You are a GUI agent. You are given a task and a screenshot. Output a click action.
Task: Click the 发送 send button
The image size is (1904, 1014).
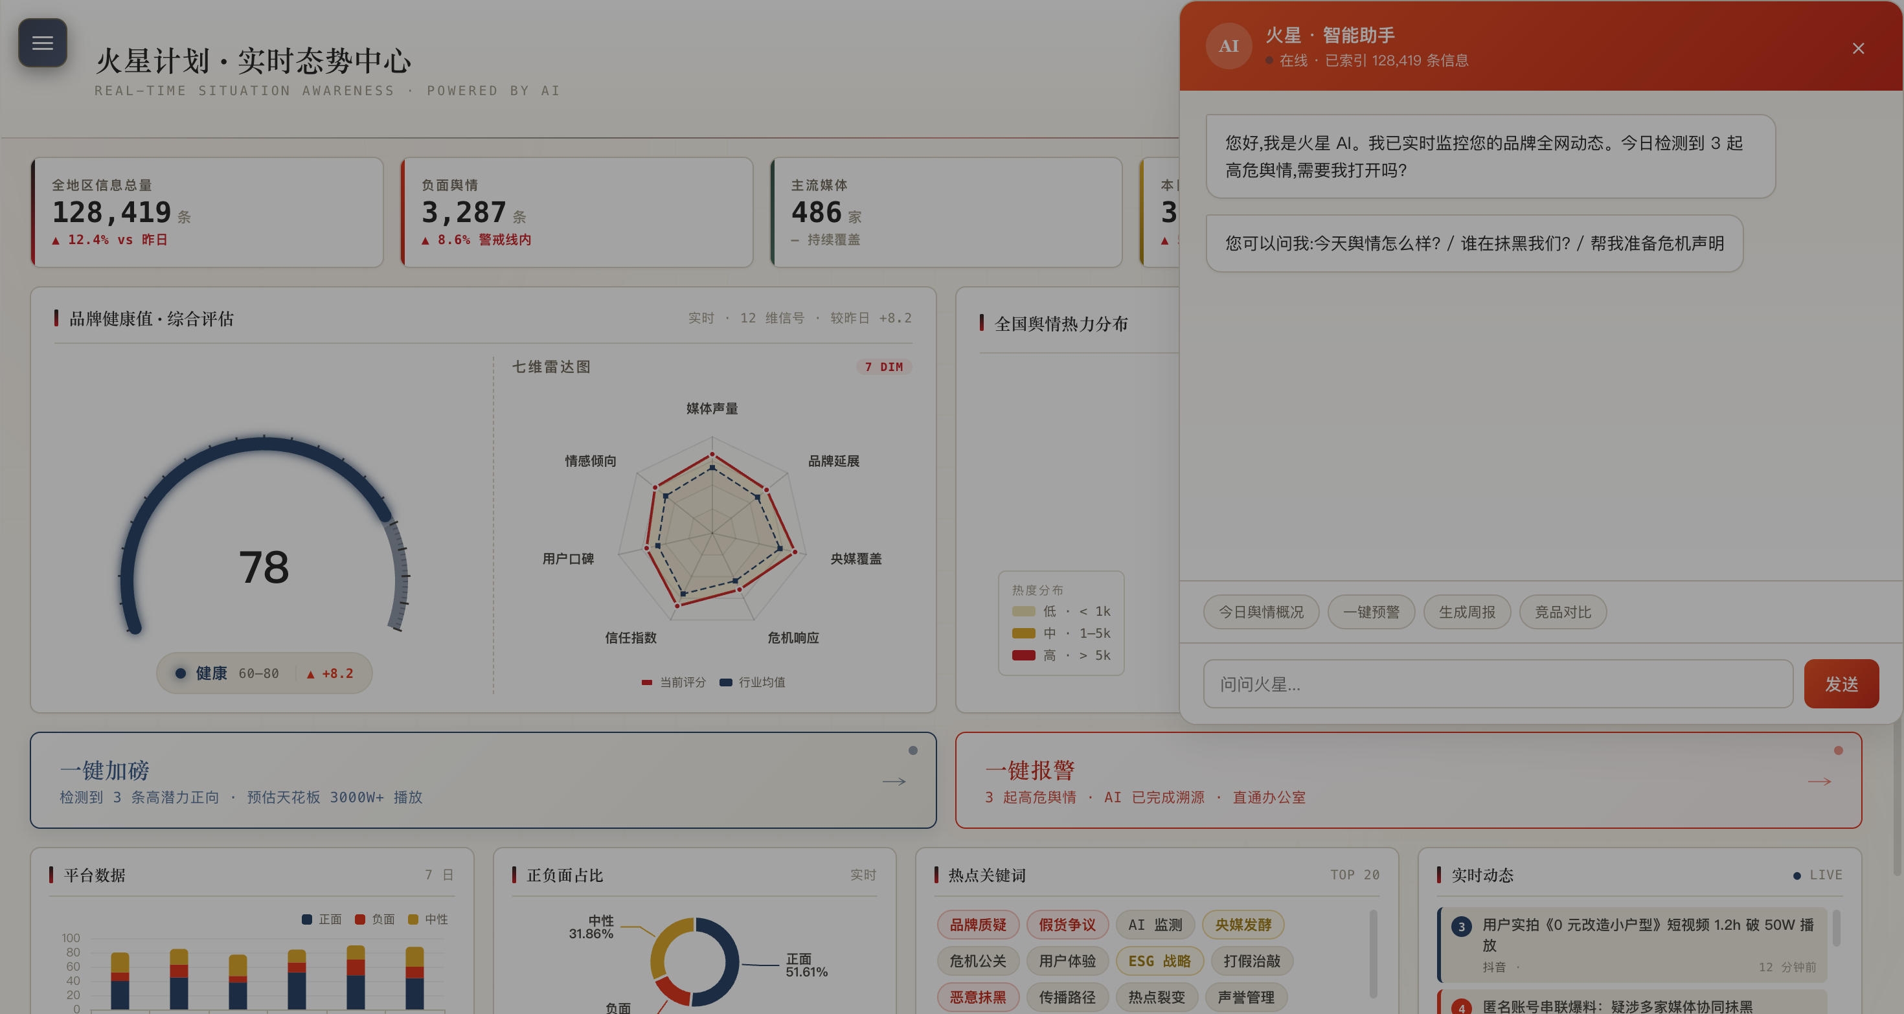1841,684
